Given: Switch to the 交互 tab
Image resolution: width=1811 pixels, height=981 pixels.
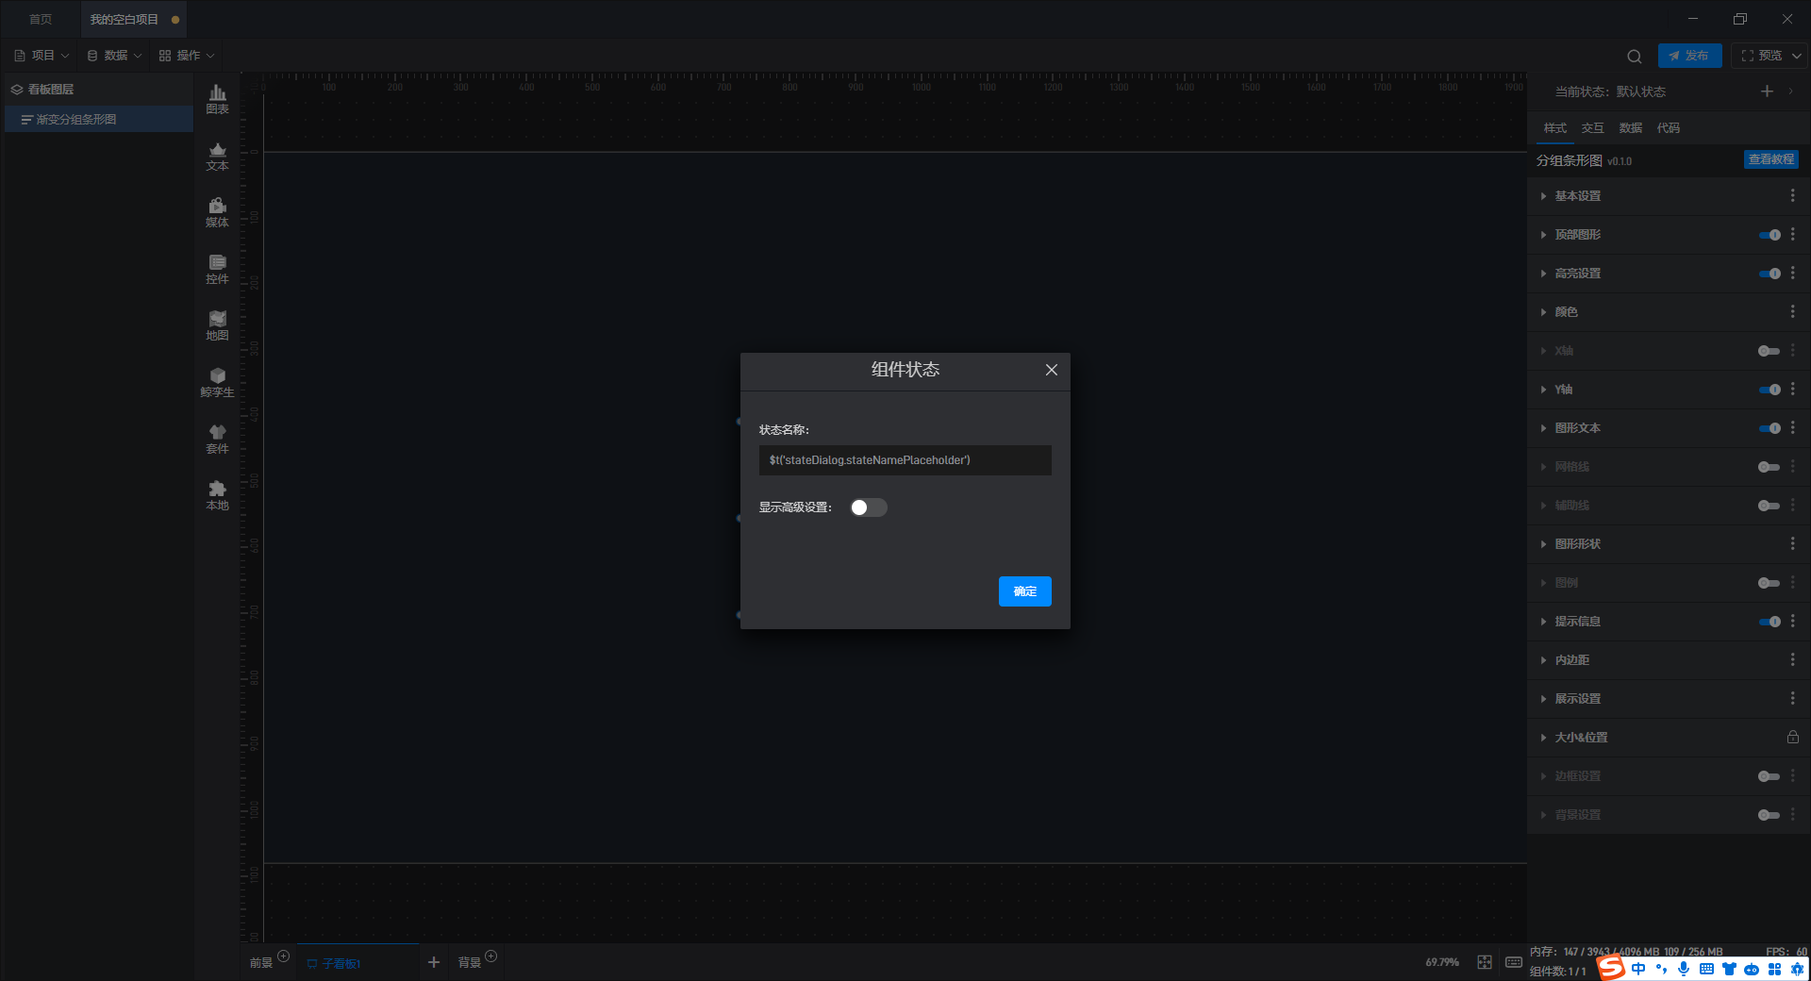Looking at the screenshot, I should tap(1592, 128).
